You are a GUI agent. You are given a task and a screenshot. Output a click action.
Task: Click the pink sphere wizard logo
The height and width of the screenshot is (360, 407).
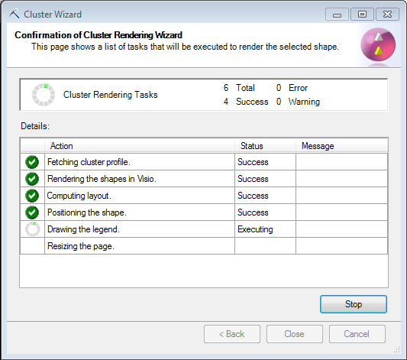click(x=378, y=44)
